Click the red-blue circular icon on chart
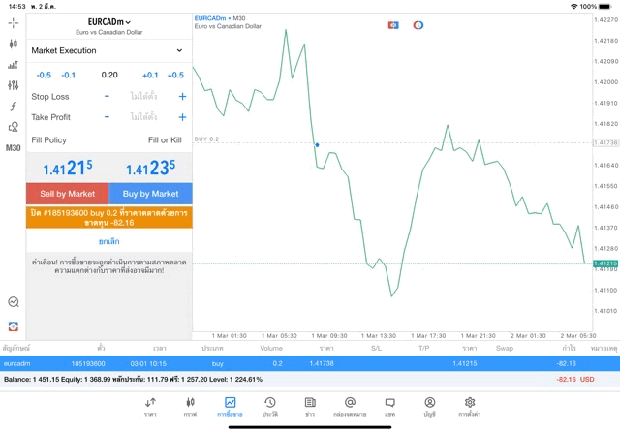The image size is (620, 433). tap(418, 25)
